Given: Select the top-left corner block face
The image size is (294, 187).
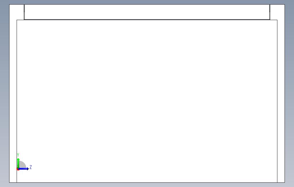Looking at the screenshot, I should [x=17, y=12].
